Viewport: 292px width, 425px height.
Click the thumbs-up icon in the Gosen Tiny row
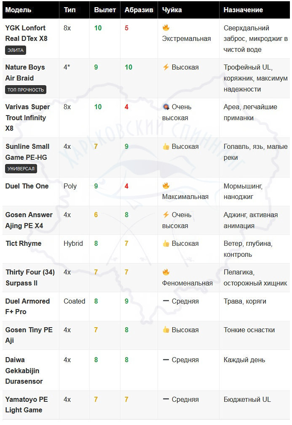coord(166,330)
